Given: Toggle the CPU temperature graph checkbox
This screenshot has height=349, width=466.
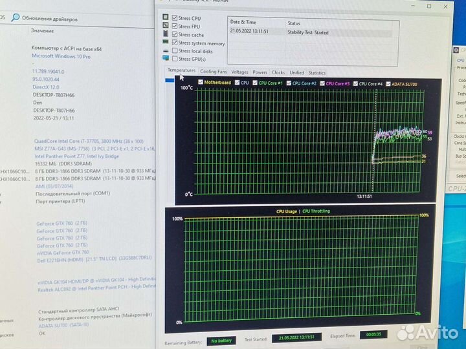Looking at the screenshot, I should [237, 83].
